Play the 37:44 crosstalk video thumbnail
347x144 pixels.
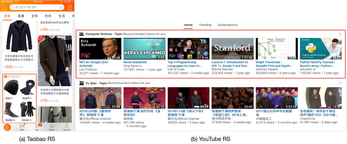click(100, 98)
